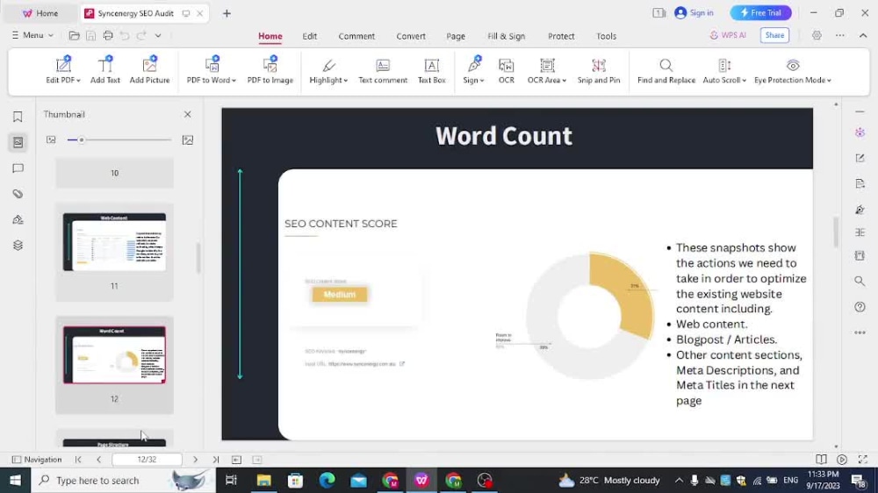Open the Tools tab

point(606,36)
